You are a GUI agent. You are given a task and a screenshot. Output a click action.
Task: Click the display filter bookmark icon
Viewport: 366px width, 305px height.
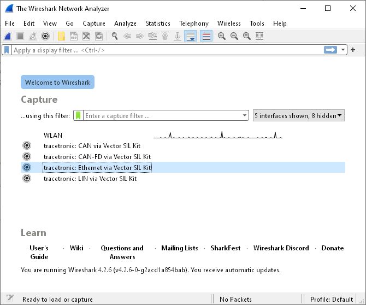pyautogui.click(x=7, y=50)
